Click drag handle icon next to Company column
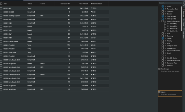 click(165, 11)
